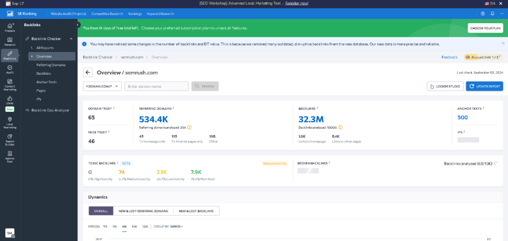Click the Backlinks analyzed warning icon

[341, 127]
